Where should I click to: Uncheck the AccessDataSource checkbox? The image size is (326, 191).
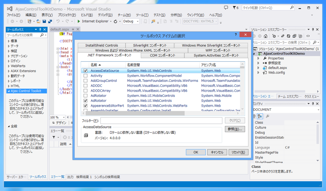click(x=85, y=71)
